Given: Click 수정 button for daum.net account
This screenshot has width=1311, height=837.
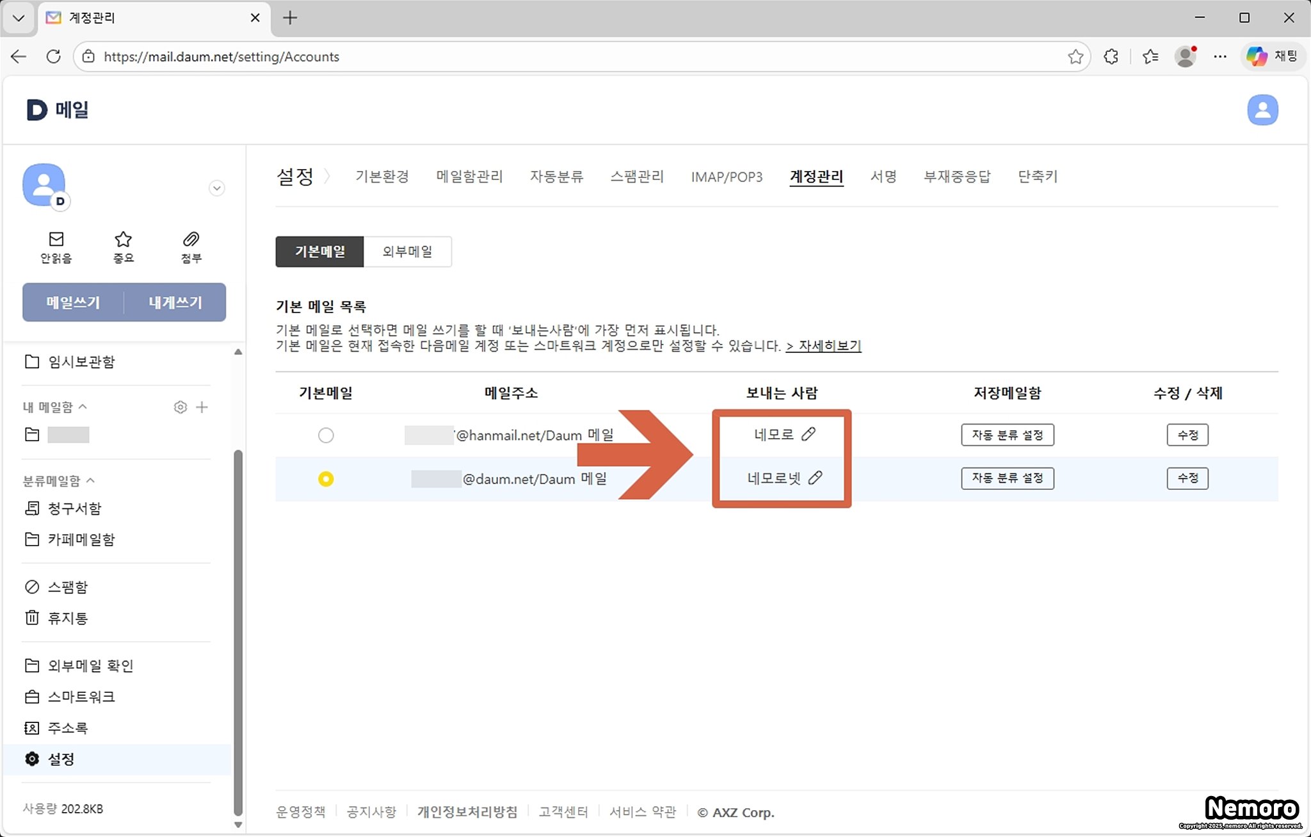Looking at the screenshot, I should click(1187, 478).
